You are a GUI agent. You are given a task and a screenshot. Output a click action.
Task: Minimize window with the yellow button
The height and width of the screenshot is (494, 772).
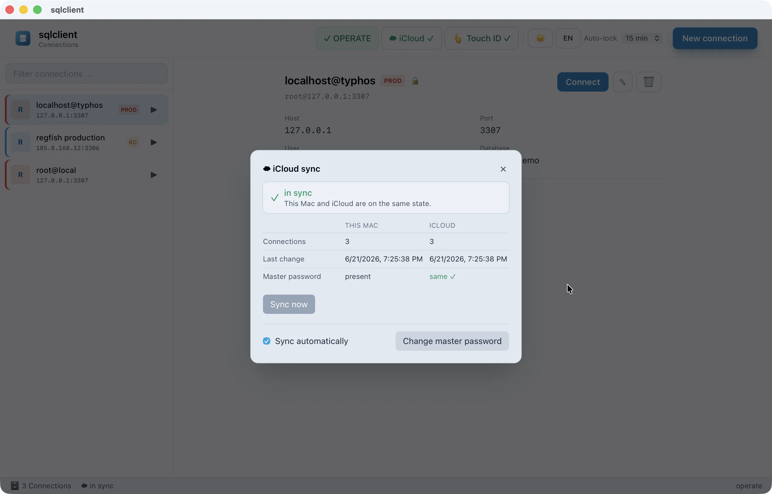pos(24,10)
